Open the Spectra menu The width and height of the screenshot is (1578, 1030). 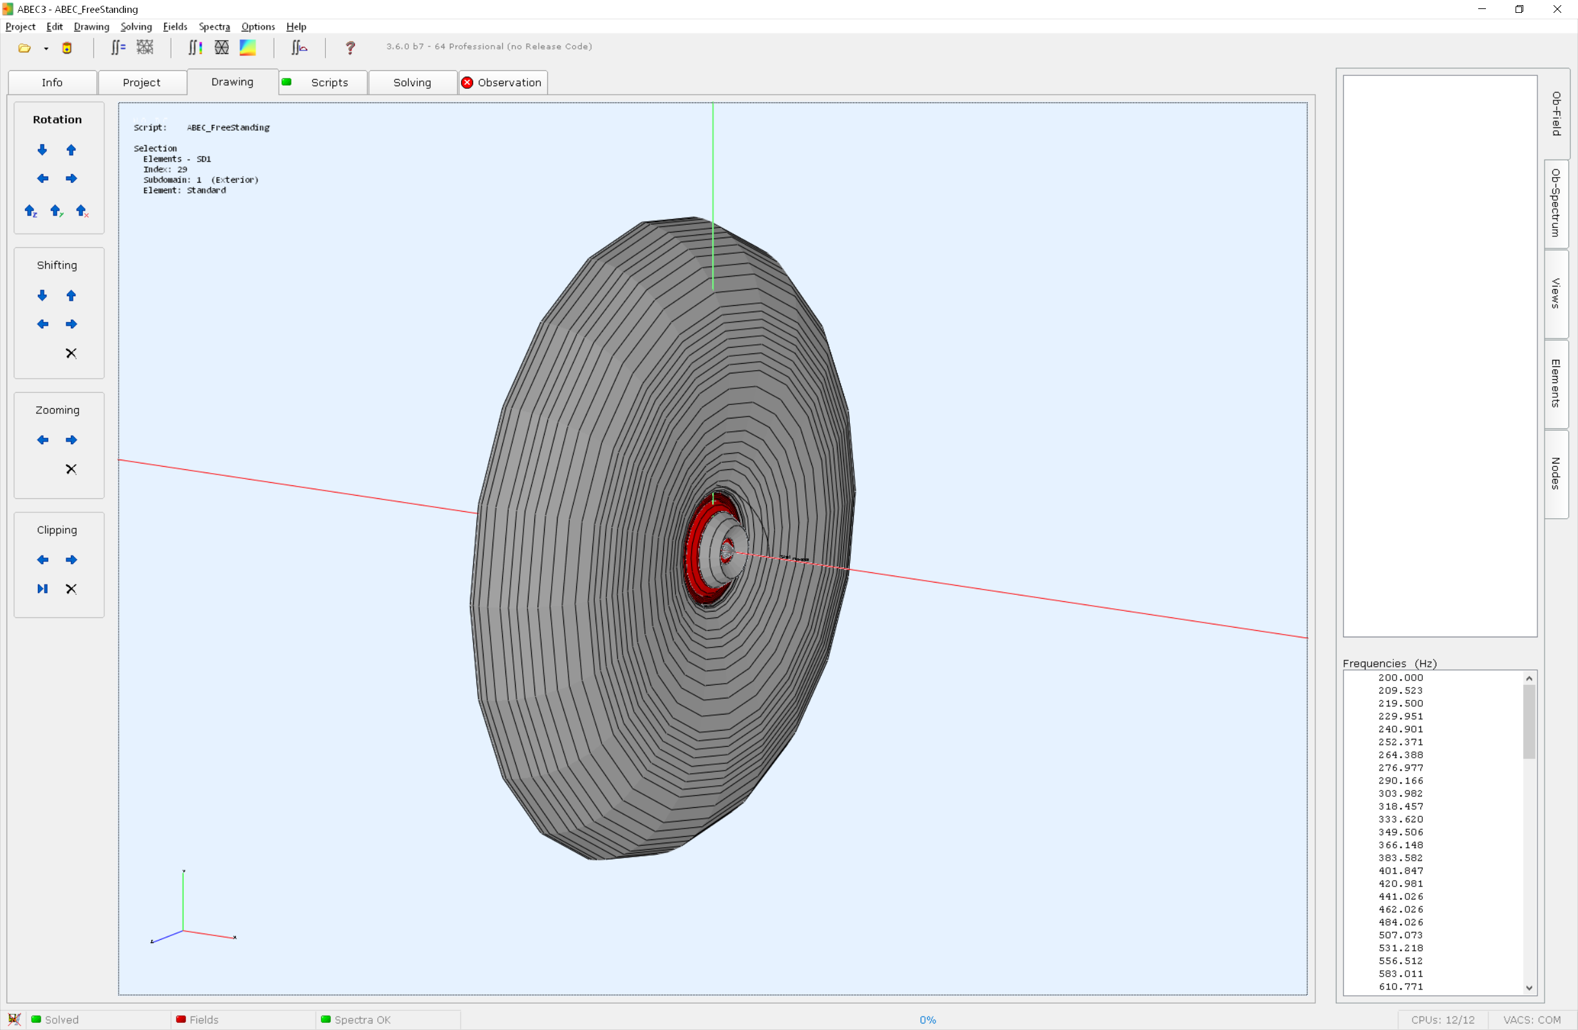(214, 26)
